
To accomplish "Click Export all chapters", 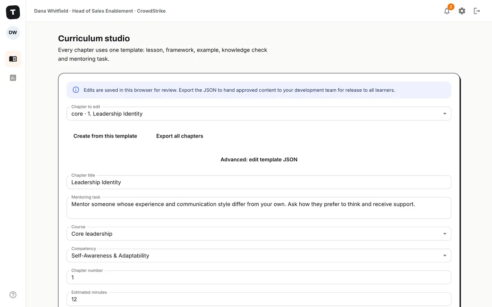I will pos(180,136).
